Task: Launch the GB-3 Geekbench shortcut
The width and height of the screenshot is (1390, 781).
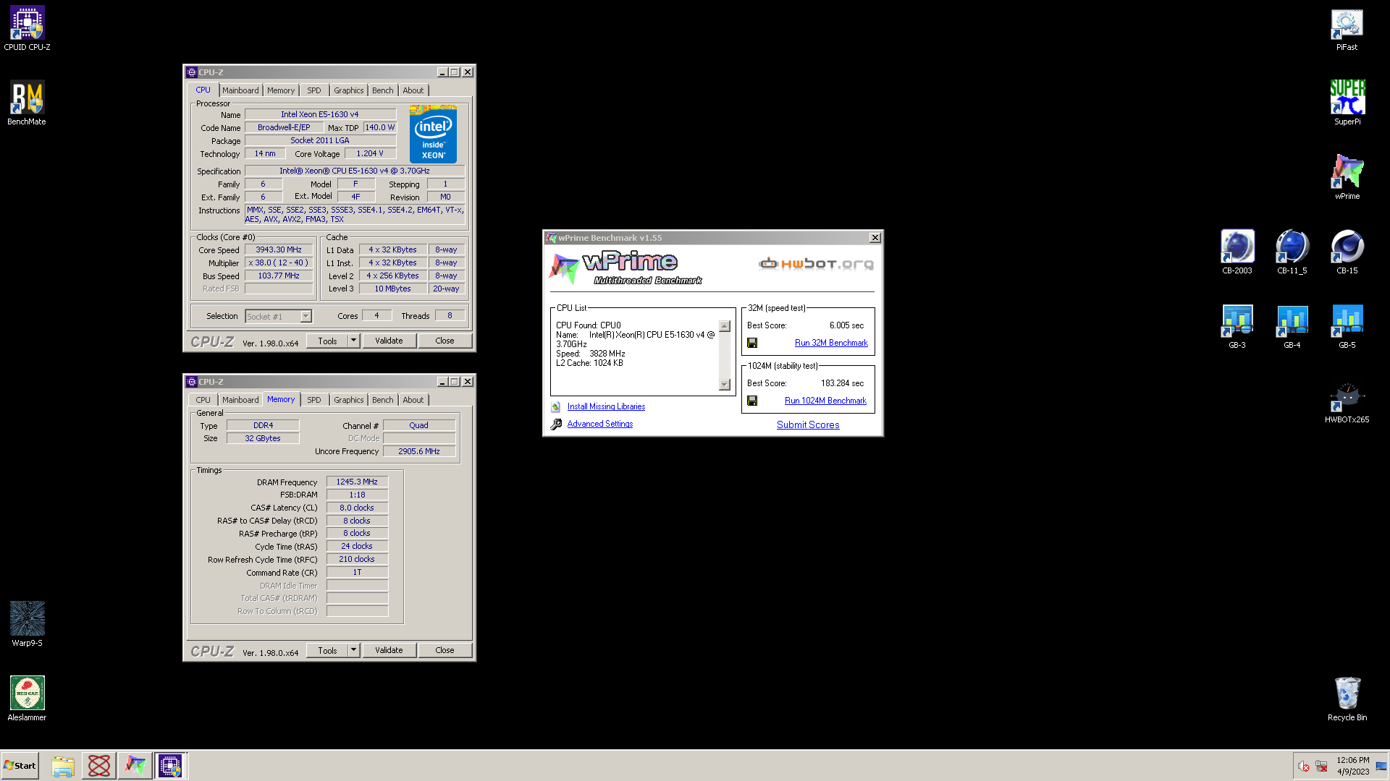Action: click(1237, 326)
